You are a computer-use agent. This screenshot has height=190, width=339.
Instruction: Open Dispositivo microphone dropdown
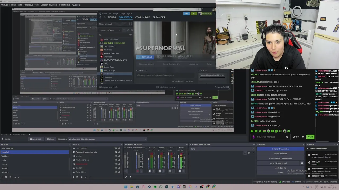coord(107,139)
